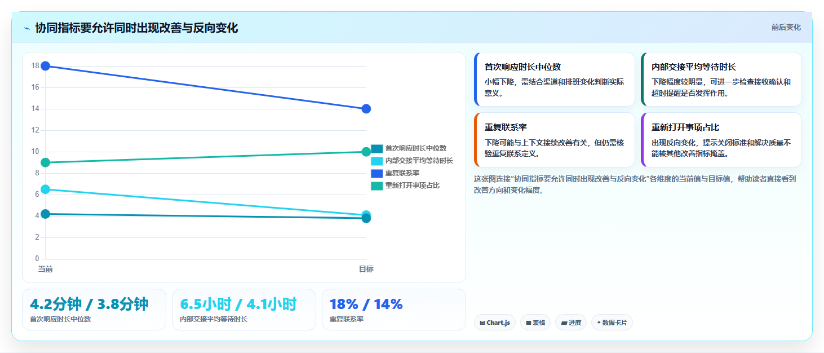
Task: Click the 表格 tag's table icon
Action: click(529, 323)
